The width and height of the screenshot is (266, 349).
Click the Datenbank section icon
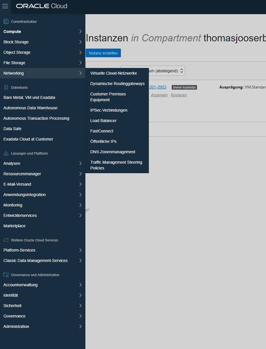pyautogui.click(x=6, y=87)
